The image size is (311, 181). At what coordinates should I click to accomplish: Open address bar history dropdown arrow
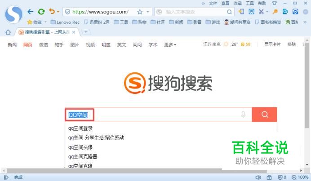pos(148,12)
